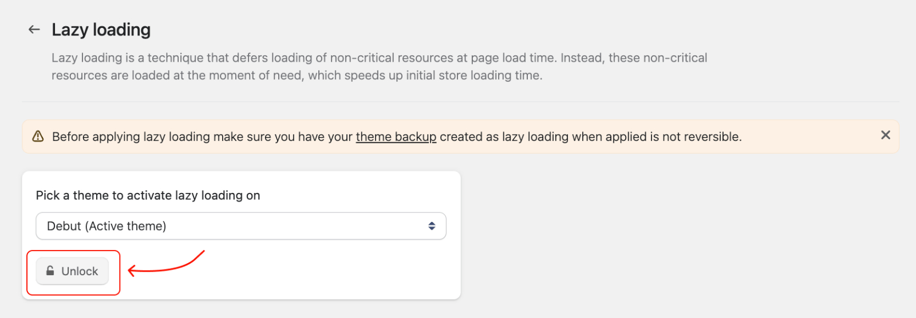Click the "Pick a theme to activate" label
Screen dimensions: 916x318
coord(148,195)
